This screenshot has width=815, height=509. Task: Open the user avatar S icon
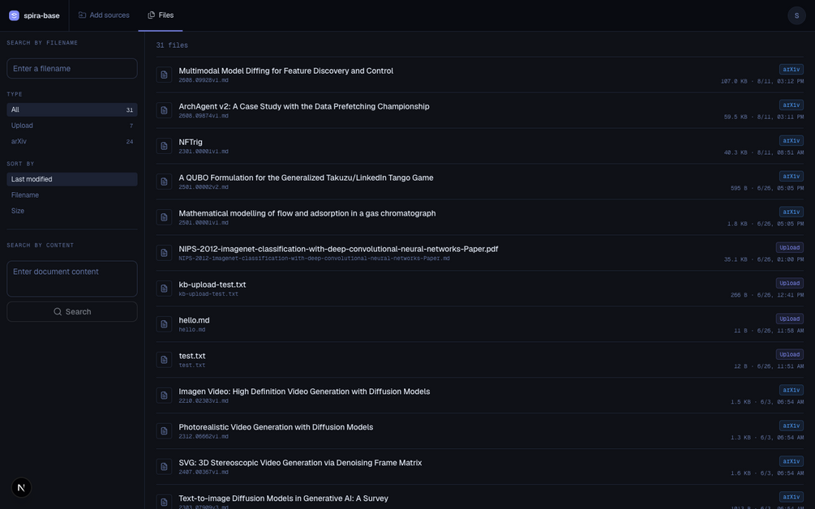[796, 15]
